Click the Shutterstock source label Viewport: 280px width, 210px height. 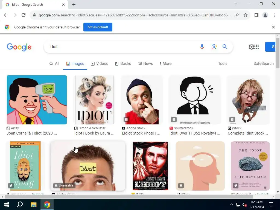click(181, 128)
